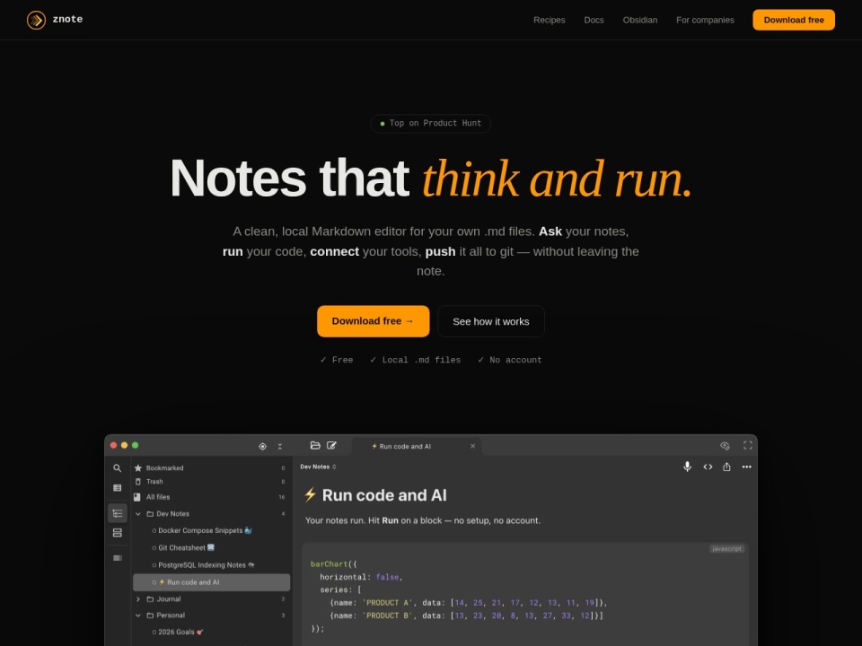Click the All files count 16
862x646 pixels.
point(281,497)
